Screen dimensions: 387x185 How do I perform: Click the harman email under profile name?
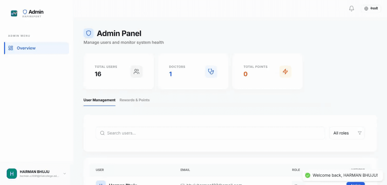coord(39,176)
